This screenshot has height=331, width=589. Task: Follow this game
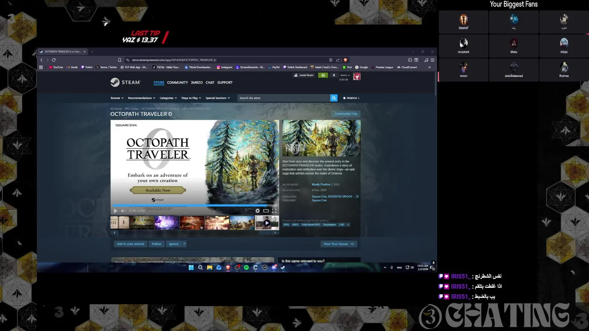(x=156, y=244)
